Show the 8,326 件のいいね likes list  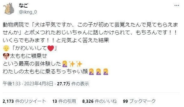click(99, 101)
